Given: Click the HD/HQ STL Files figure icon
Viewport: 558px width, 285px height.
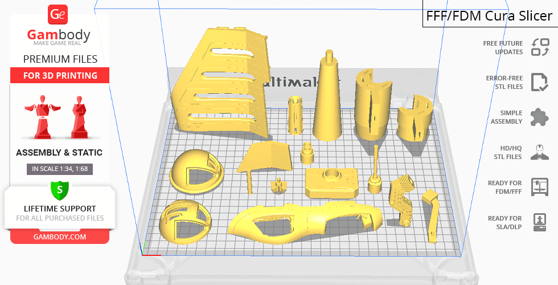Looking at the screenshot, I should pyautogui.click(x=539, y=152).
